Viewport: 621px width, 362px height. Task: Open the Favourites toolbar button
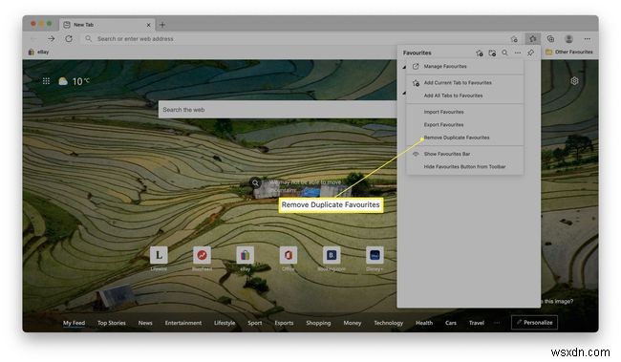[533, 39]
